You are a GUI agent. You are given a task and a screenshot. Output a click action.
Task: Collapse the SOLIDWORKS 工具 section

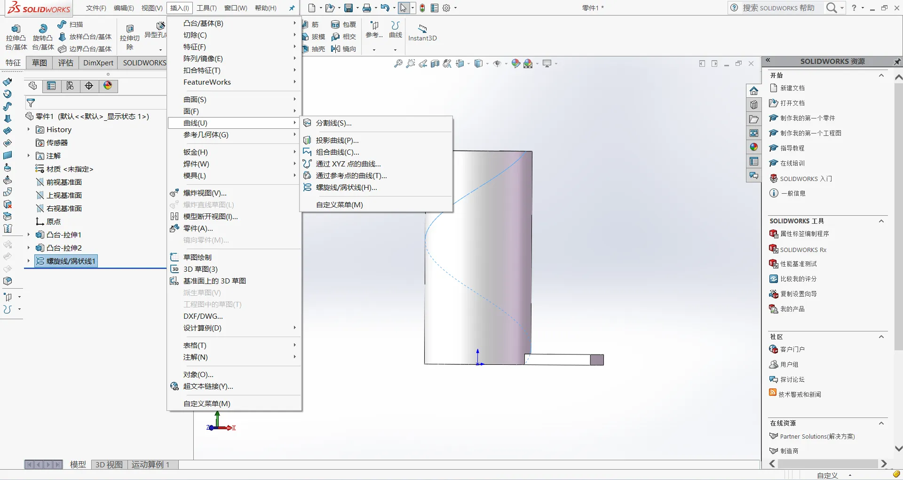click(881, 221)
